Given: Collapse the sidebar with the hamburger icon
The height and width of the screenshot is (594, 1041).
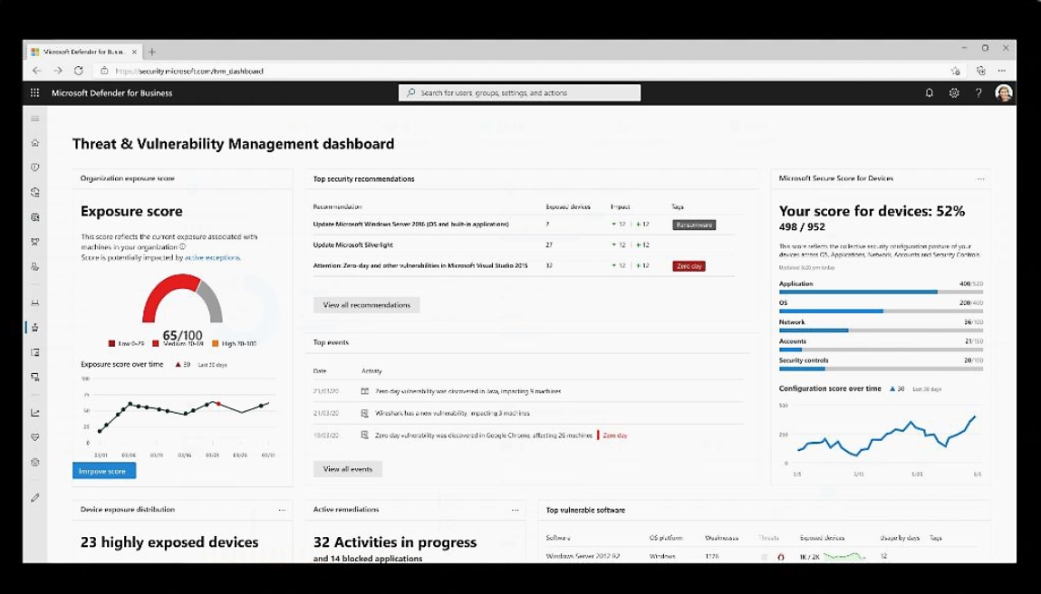Looking at the screenshot, I should (x=35, y=118).
